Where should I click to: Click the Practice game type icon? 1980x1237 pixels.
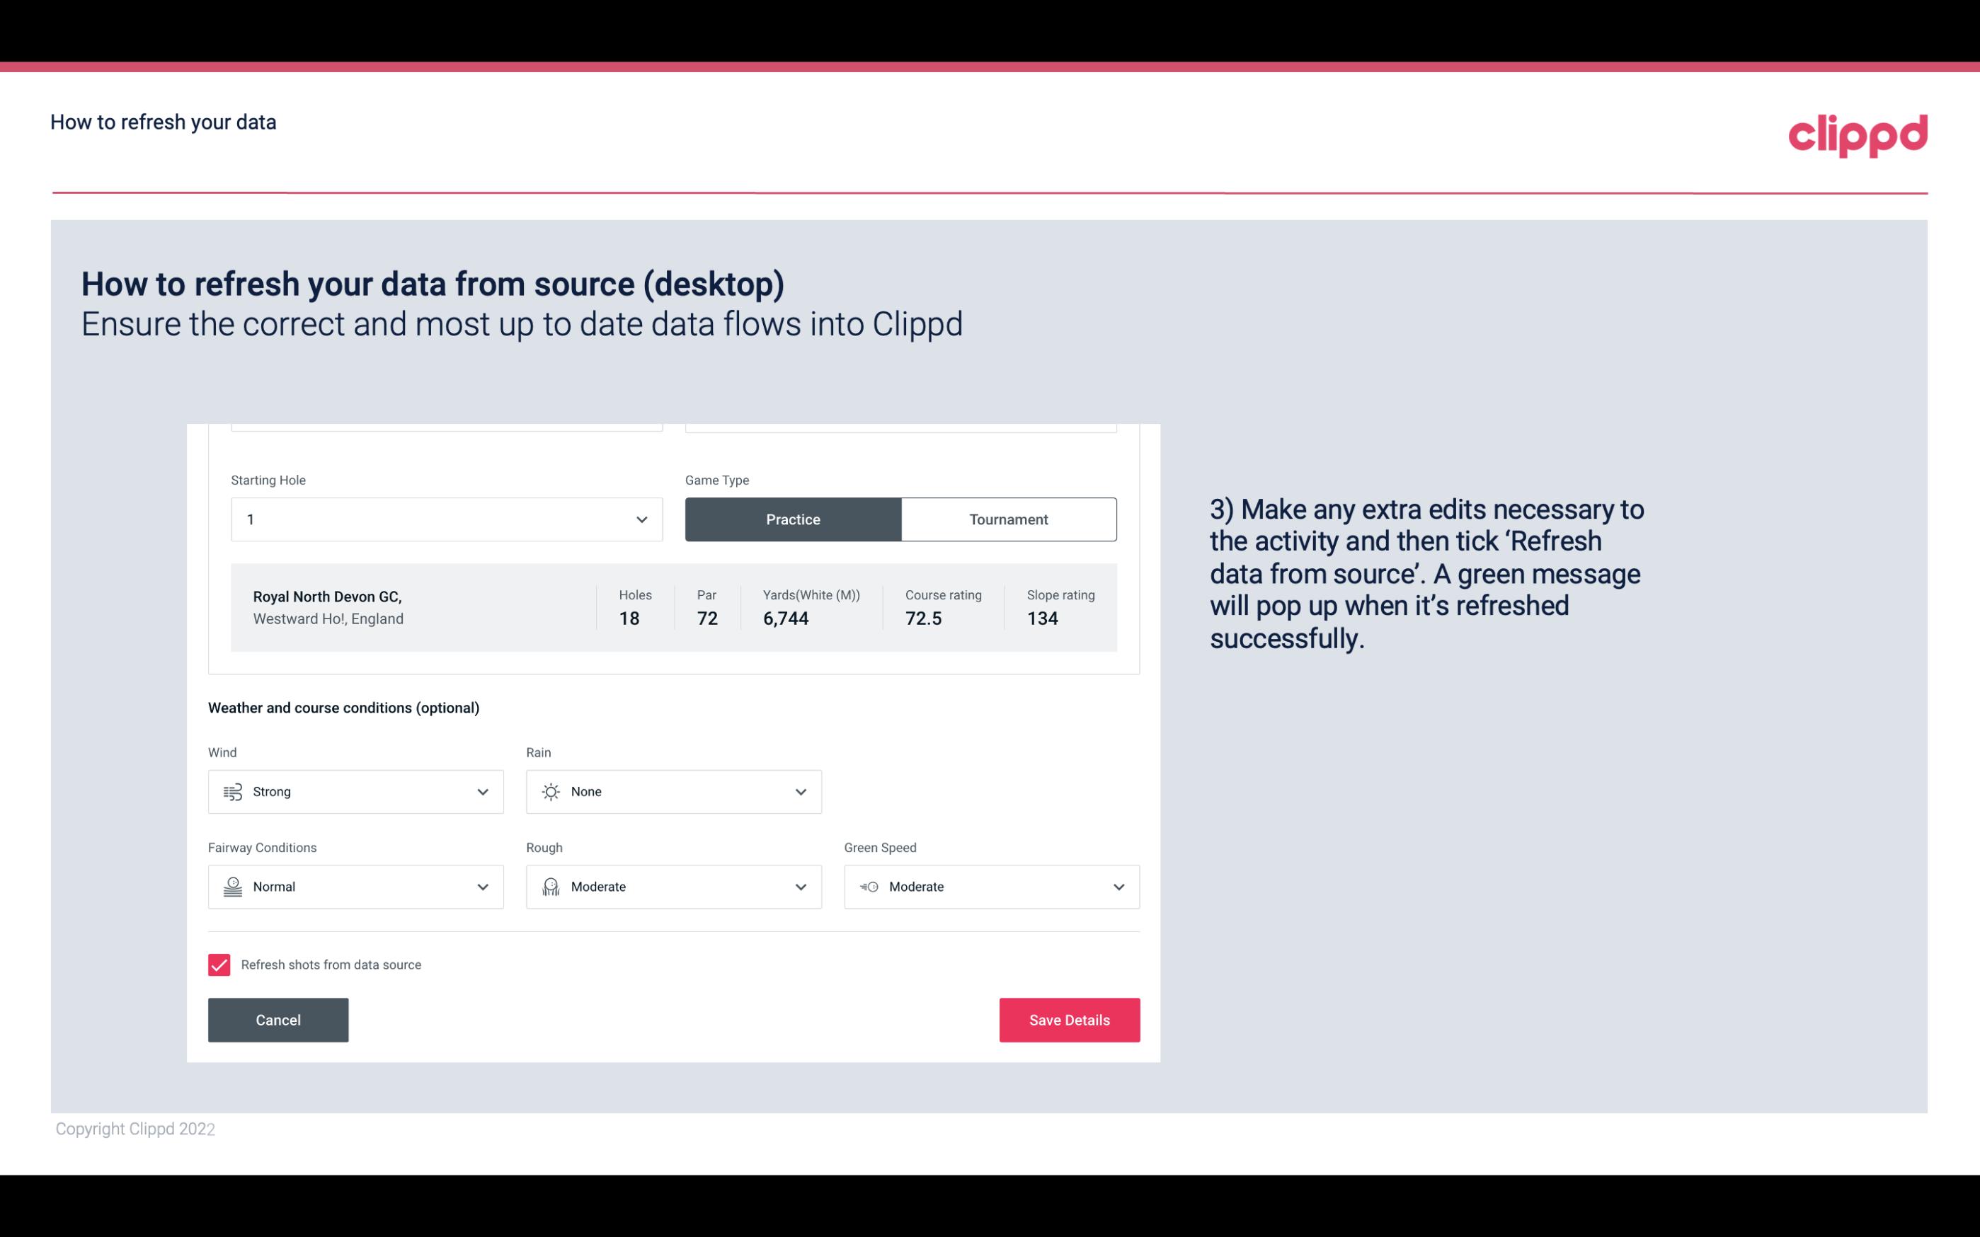(793, 519)
